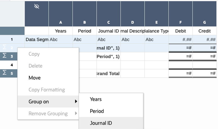Click the Debit column heading cell

coord(180,31)
